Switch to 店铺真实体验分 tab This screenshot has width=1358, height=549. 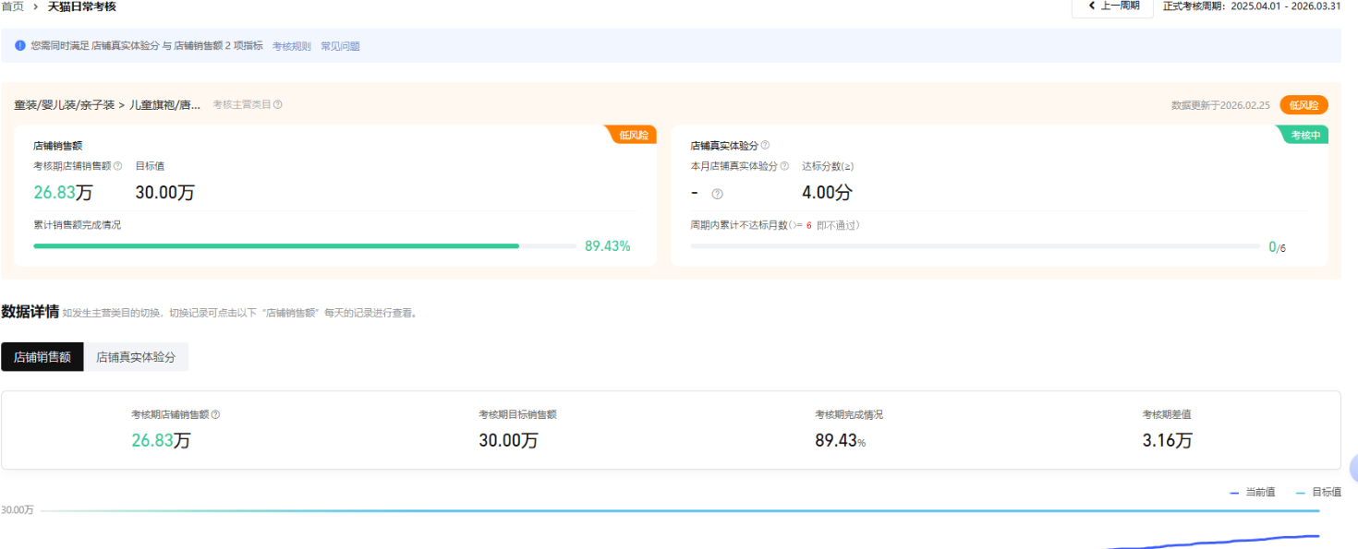136,357
